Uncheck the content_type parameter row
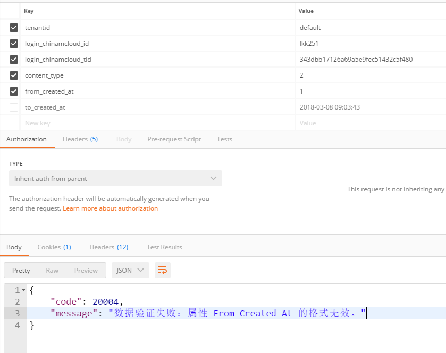This screenshot has height=353, width=446. (x=14, y=75)
